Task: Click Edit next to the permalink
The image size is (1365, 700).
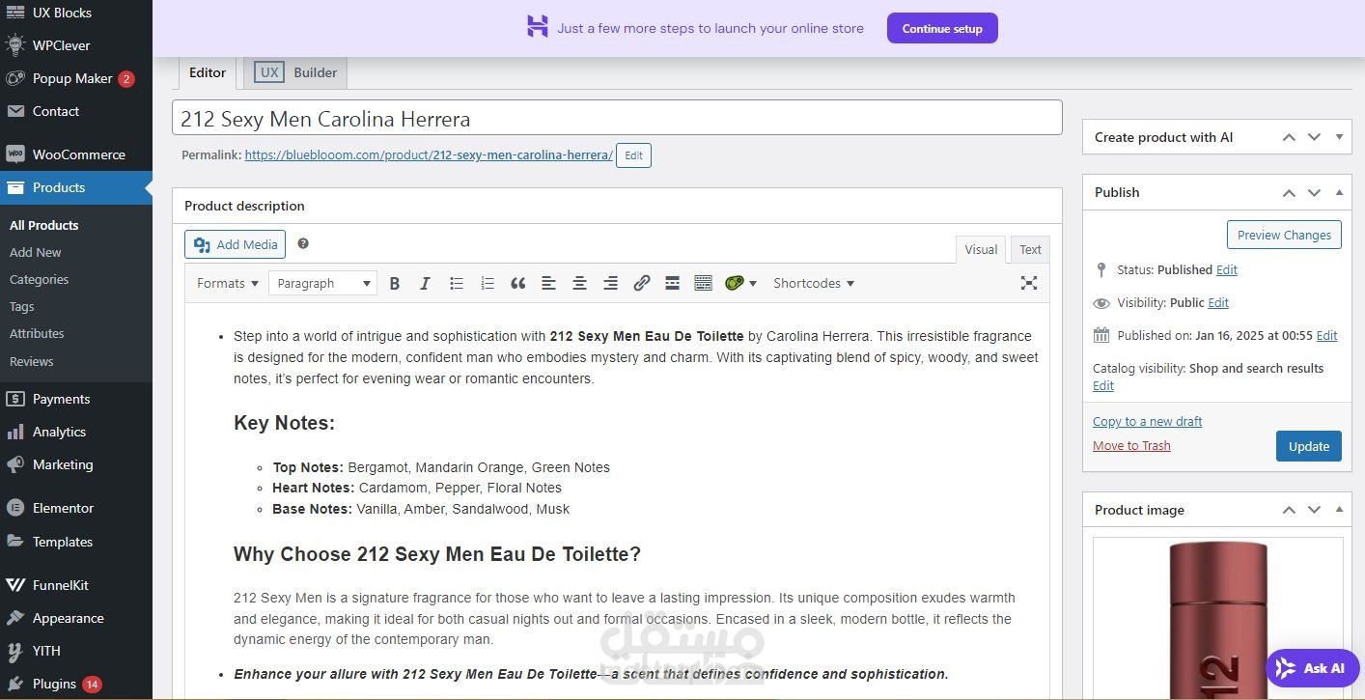Action: pos(633,155)
